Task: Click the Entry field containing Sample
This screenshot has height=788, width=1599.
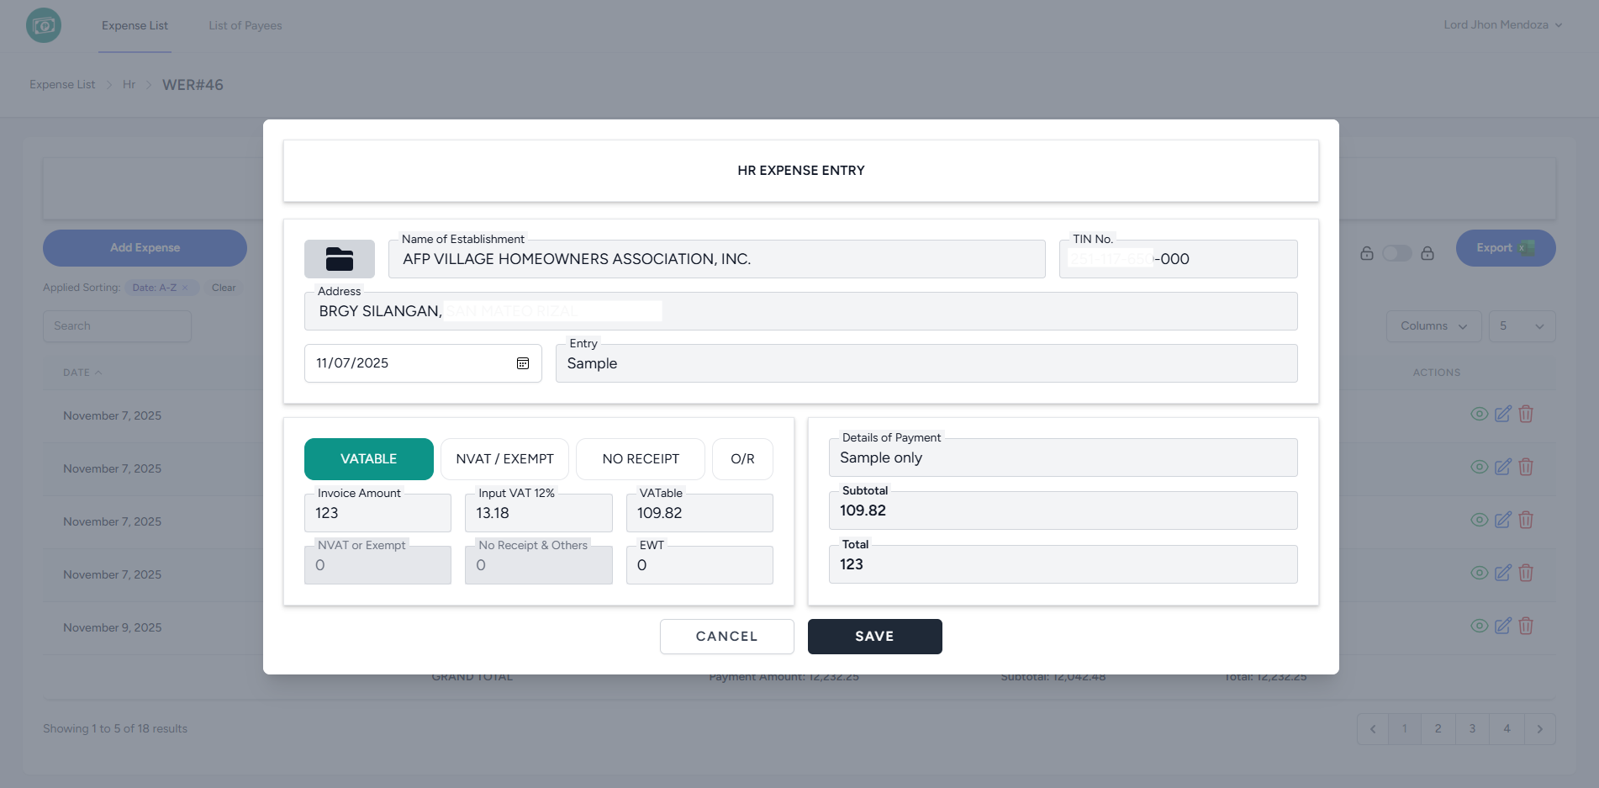Action: pos(926,363)
